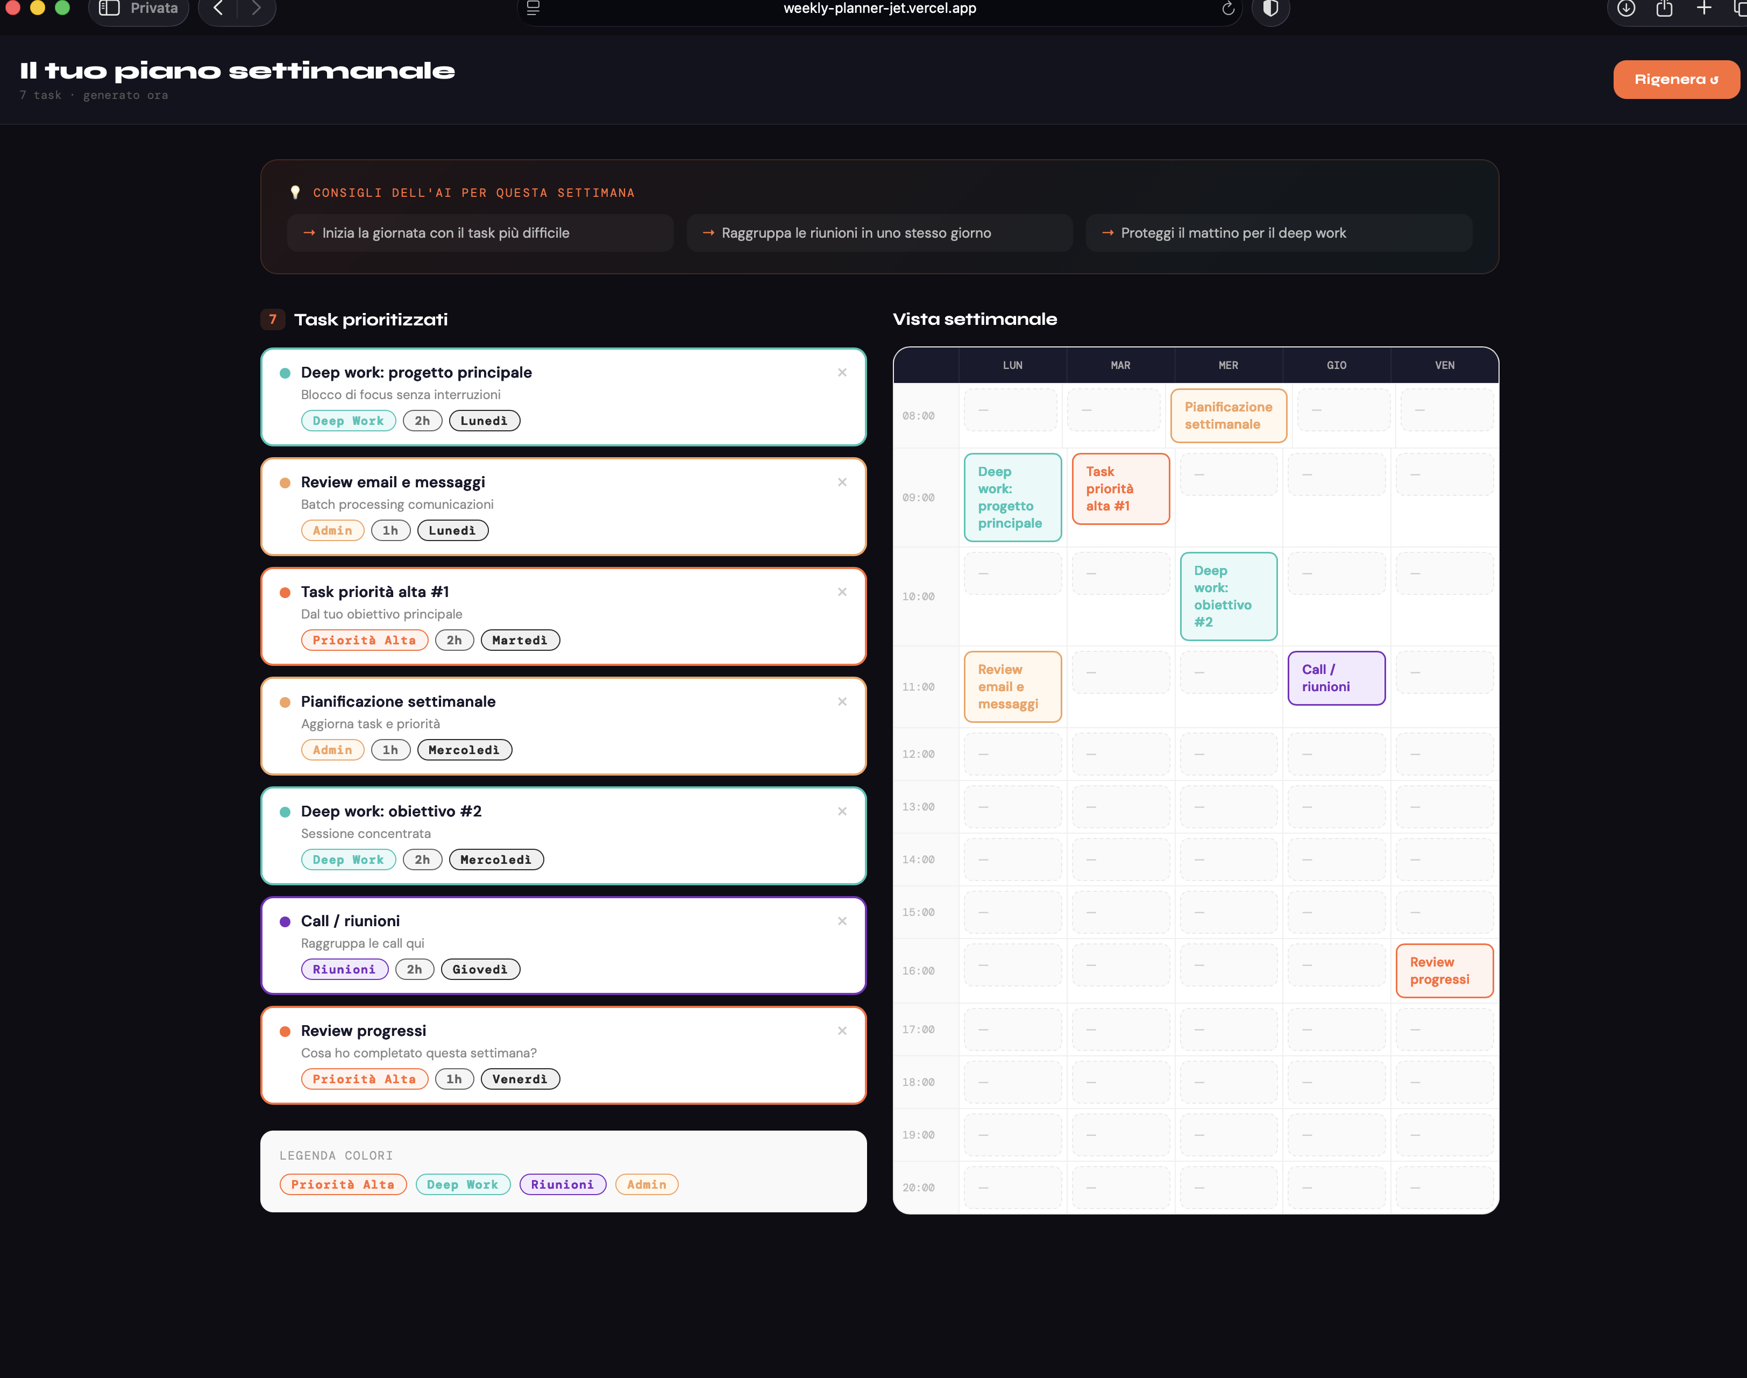Reload the page with refresh icon

(x=1227, y=8)
